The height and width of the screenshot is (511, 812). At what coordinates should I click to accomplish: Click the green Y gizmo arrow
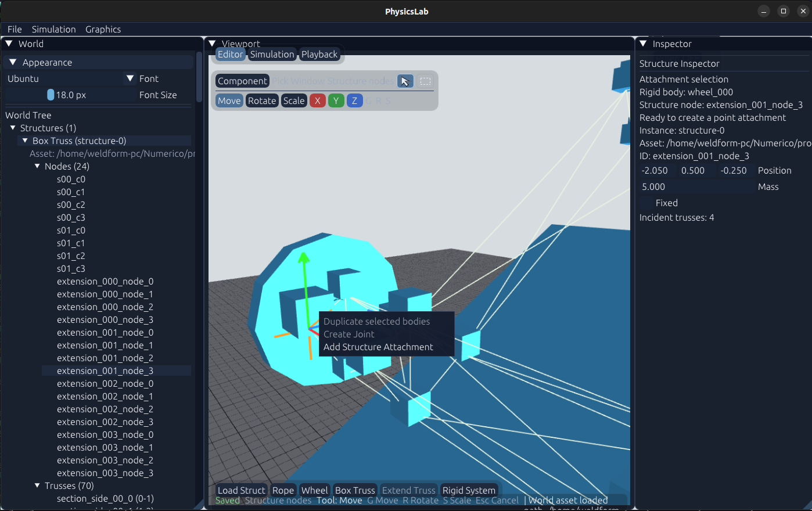pos(303,259)
